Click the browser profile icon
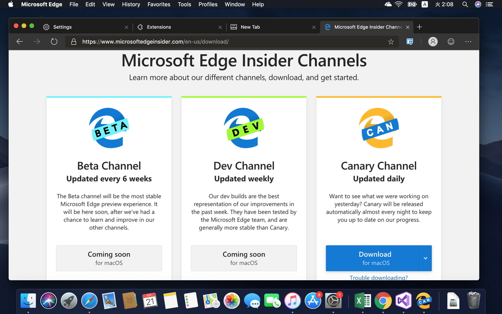Image resolution: width=502 pixels, height=314 pixels. tap(433, 42)
